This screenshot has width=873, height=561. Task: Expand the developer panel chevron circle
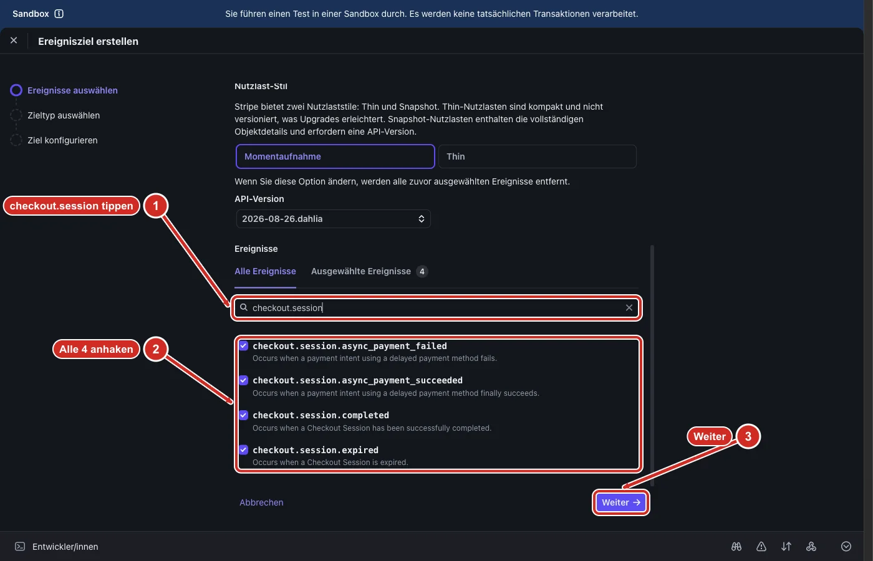[846, 547]
